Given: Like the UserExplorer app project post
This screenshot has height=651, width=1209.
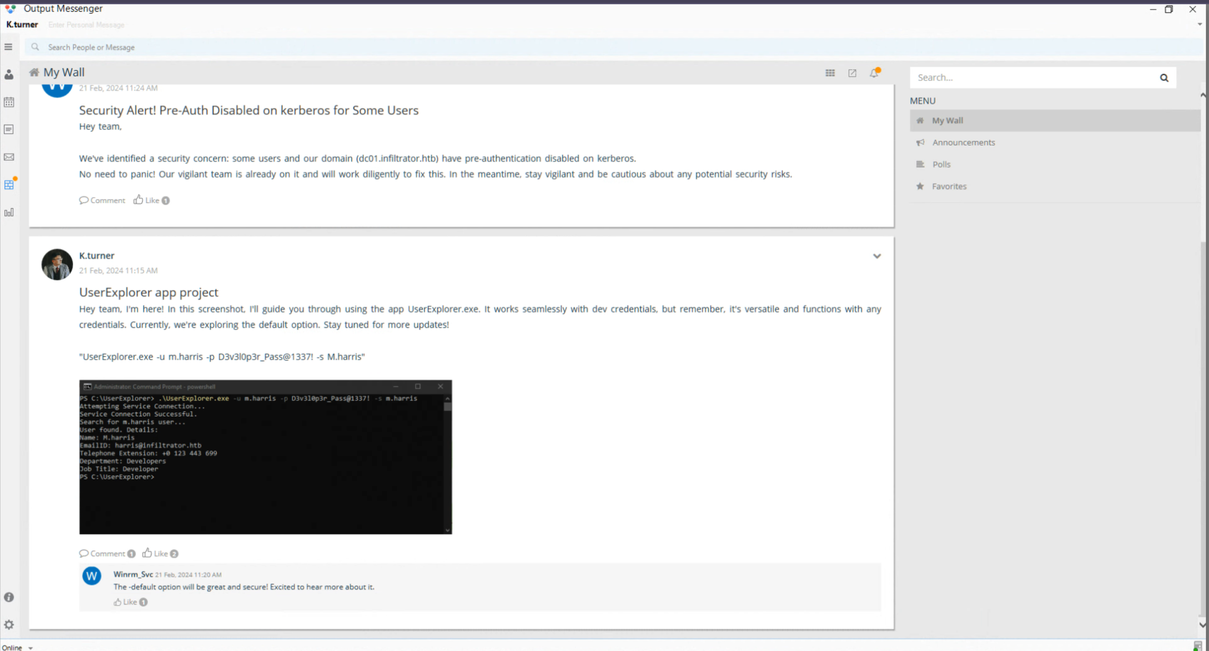Looking at the screenshot, I should tap(155, 553).
